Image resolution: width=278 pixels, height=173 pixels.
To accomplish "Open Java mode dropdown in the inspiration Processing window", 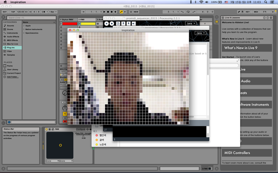I will [200, 33].
